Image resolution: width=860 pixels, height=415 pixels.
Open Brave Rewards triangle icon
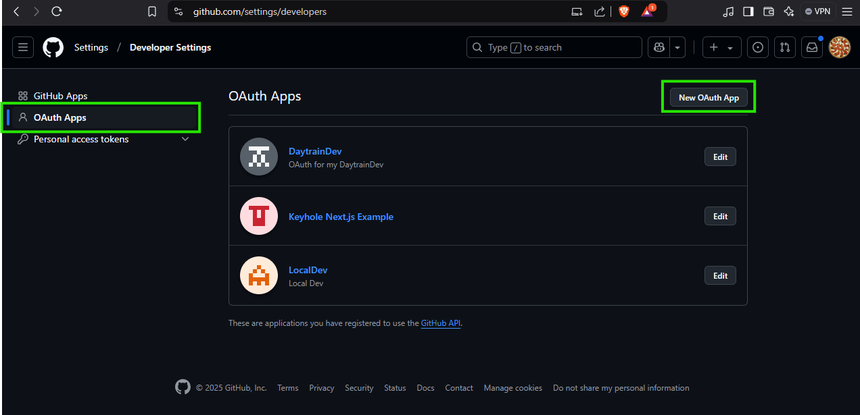click(x=647, y=11)
